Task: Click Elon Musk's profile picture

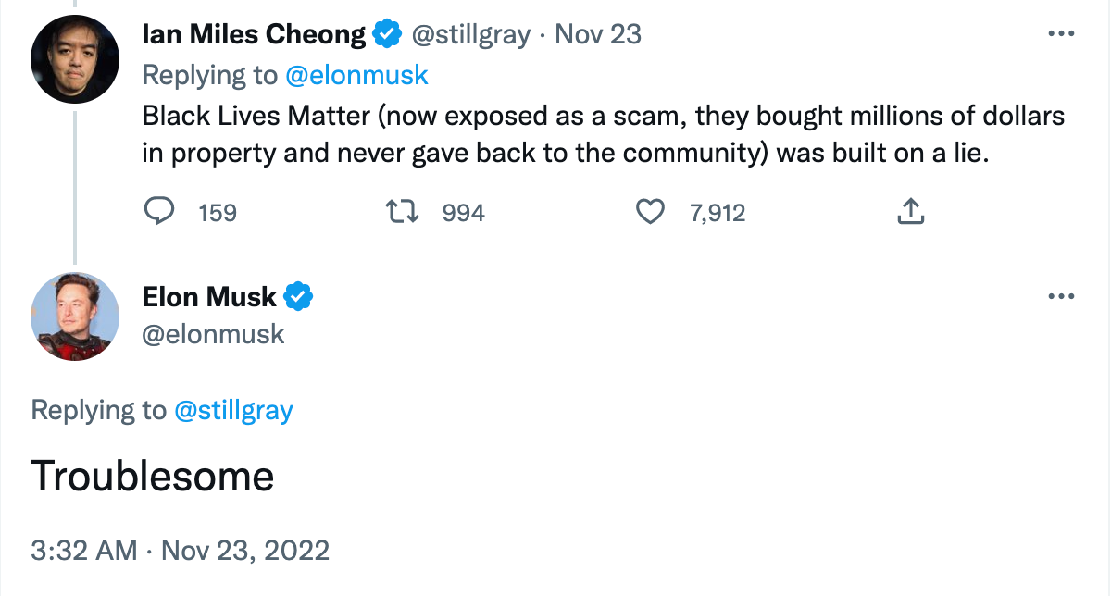Action: (75, 316)
